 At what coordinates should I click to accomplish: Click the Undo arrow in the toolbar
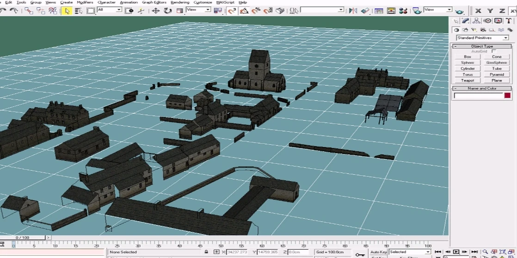pos(3,11)
